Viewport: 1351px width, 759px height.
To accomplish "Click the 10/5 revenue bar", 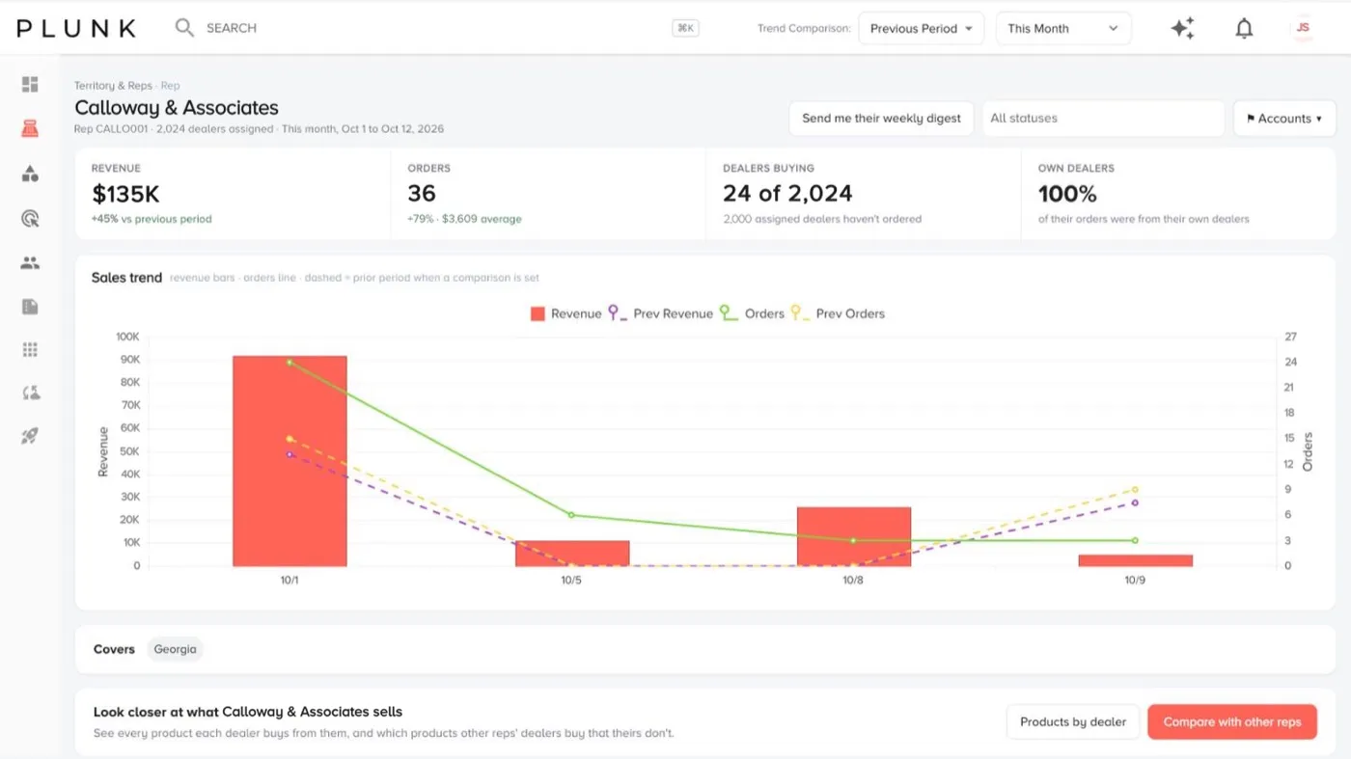I will [572, 554].
